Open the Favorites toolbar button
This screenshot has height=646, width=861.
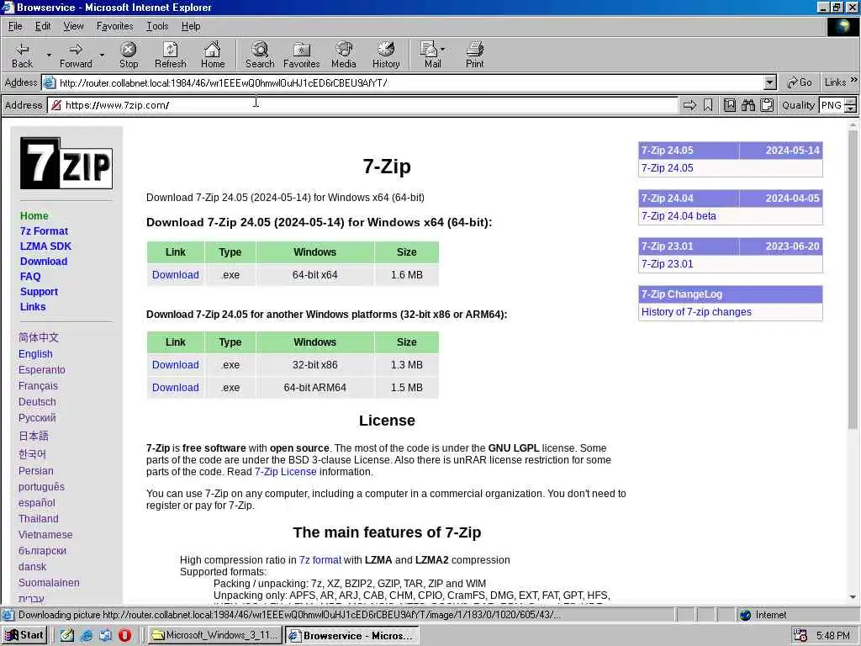pyautogui.click(x=302, y=55)
